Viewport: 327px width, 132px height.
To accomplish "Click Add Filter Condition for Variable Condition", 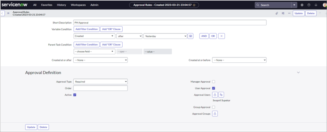I will click(x=86, y=29).
